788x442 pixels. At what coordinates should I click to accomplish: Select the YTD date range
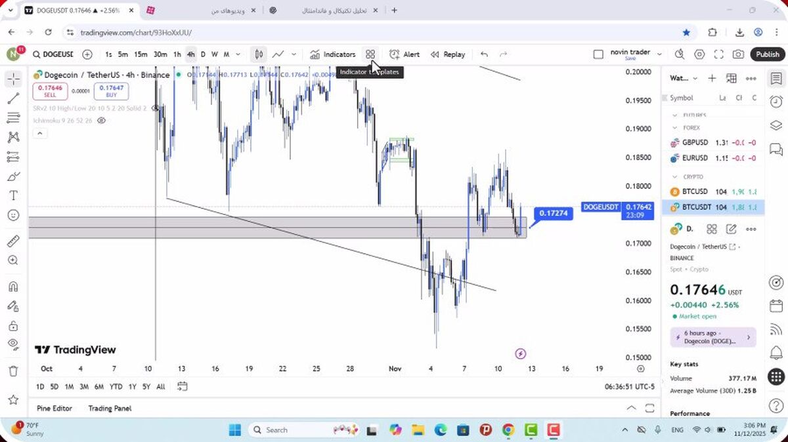point(116,387)
